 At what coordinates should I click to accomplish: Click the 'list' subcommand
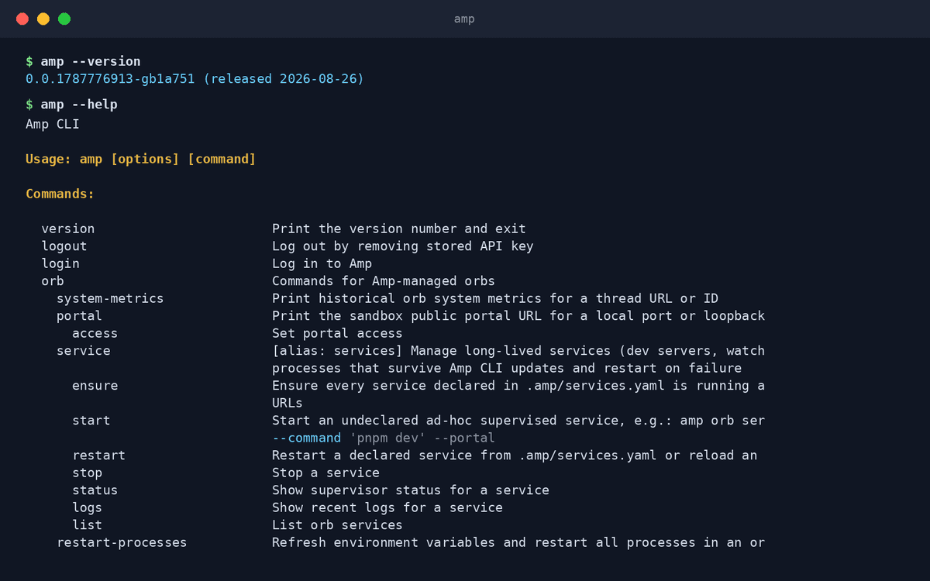[x=87, y=525]
